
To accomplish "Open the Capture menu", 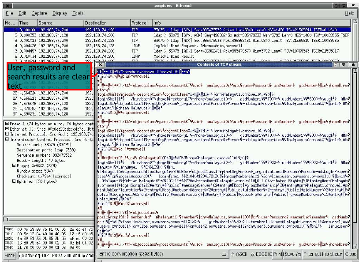I will 39,13.
